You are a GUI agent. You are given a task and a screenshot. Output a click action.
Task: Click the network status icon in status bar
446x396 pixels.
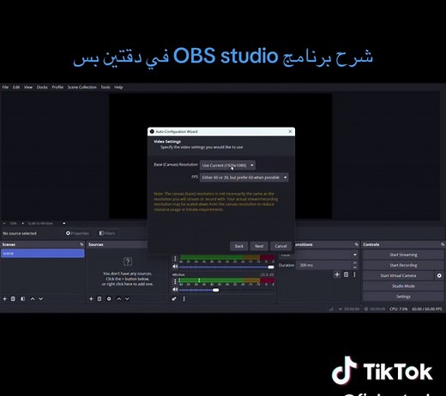click(x=331, y=309)
